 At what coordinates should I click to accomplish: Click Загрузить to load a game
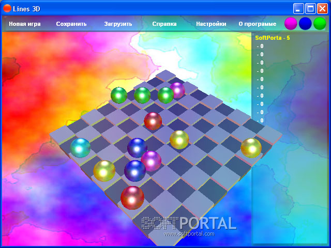click(x=118, y=24)
